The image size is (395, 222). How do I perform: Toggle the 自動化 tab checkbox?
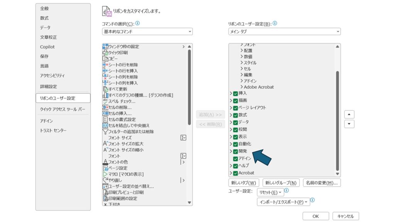(235, 144)
